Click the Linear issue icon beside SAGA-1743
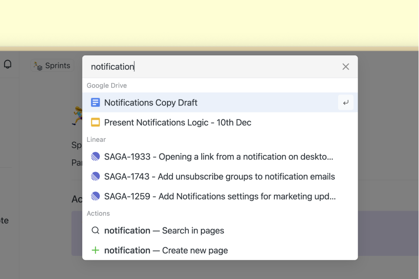Image resolution: width=419 pixels, height=279 pixels. pos(96,176)
